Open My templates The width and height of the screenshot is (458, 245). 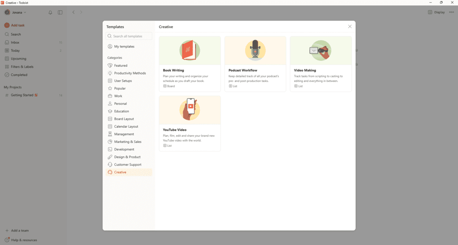[129, 47]
